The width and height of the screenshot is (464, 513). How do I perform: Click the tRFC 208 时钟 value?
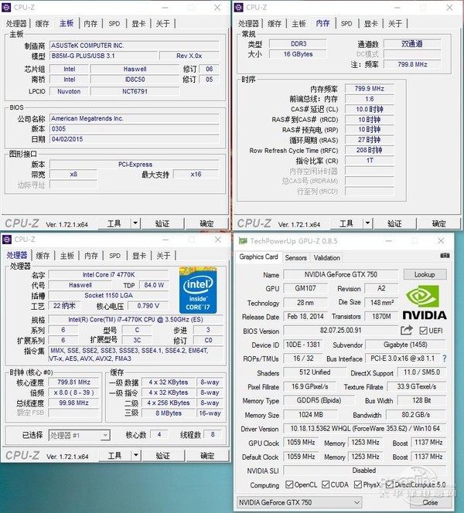(370, 150)
